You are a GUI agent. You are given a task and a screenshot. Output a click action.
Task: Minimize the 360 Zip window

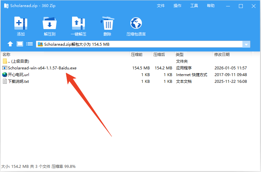(228, 6)
